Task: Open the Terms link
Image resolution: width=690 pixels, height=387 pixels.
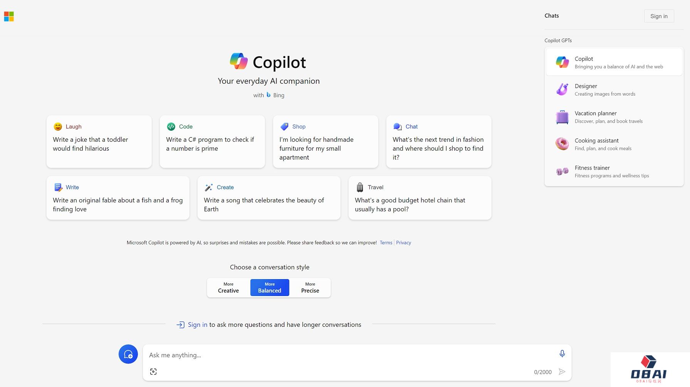Action: (386, 242)
